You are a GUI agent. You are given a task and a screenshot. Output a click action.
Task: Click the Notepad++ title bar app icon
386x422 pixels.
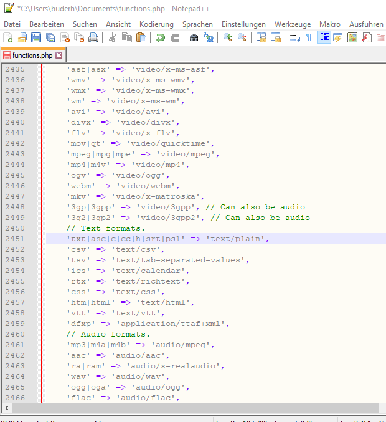coord(9,8)
